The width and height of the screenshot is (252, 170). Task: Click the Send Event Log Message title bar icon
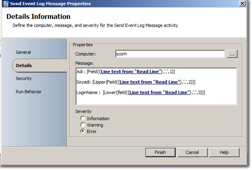pyautogui.click(x=6, y=4)
